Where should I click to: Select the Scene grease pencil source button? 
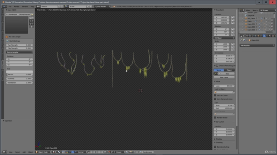coord(219,70)
